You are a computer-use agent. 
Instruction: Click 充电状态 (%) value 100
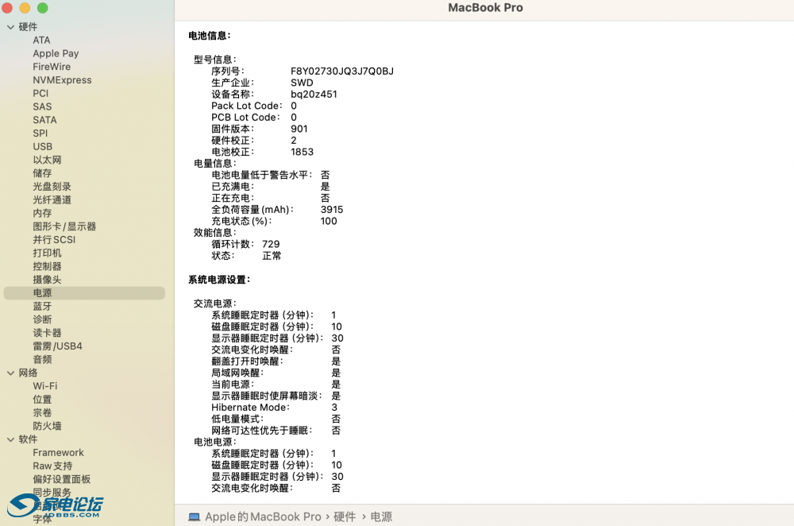[329, 221]
